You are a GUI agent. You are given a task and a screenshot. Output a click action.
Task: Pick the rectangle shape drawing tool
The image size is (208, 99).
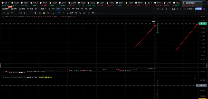21,13
